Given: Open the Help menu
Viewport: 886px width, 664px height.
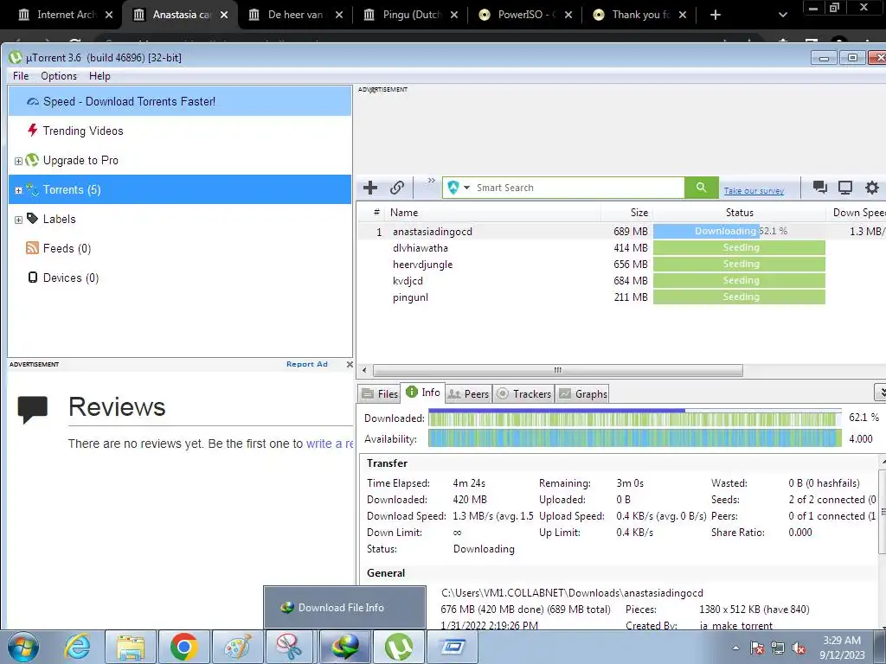Looking at the screenshot, I should [x=100, y=76].
